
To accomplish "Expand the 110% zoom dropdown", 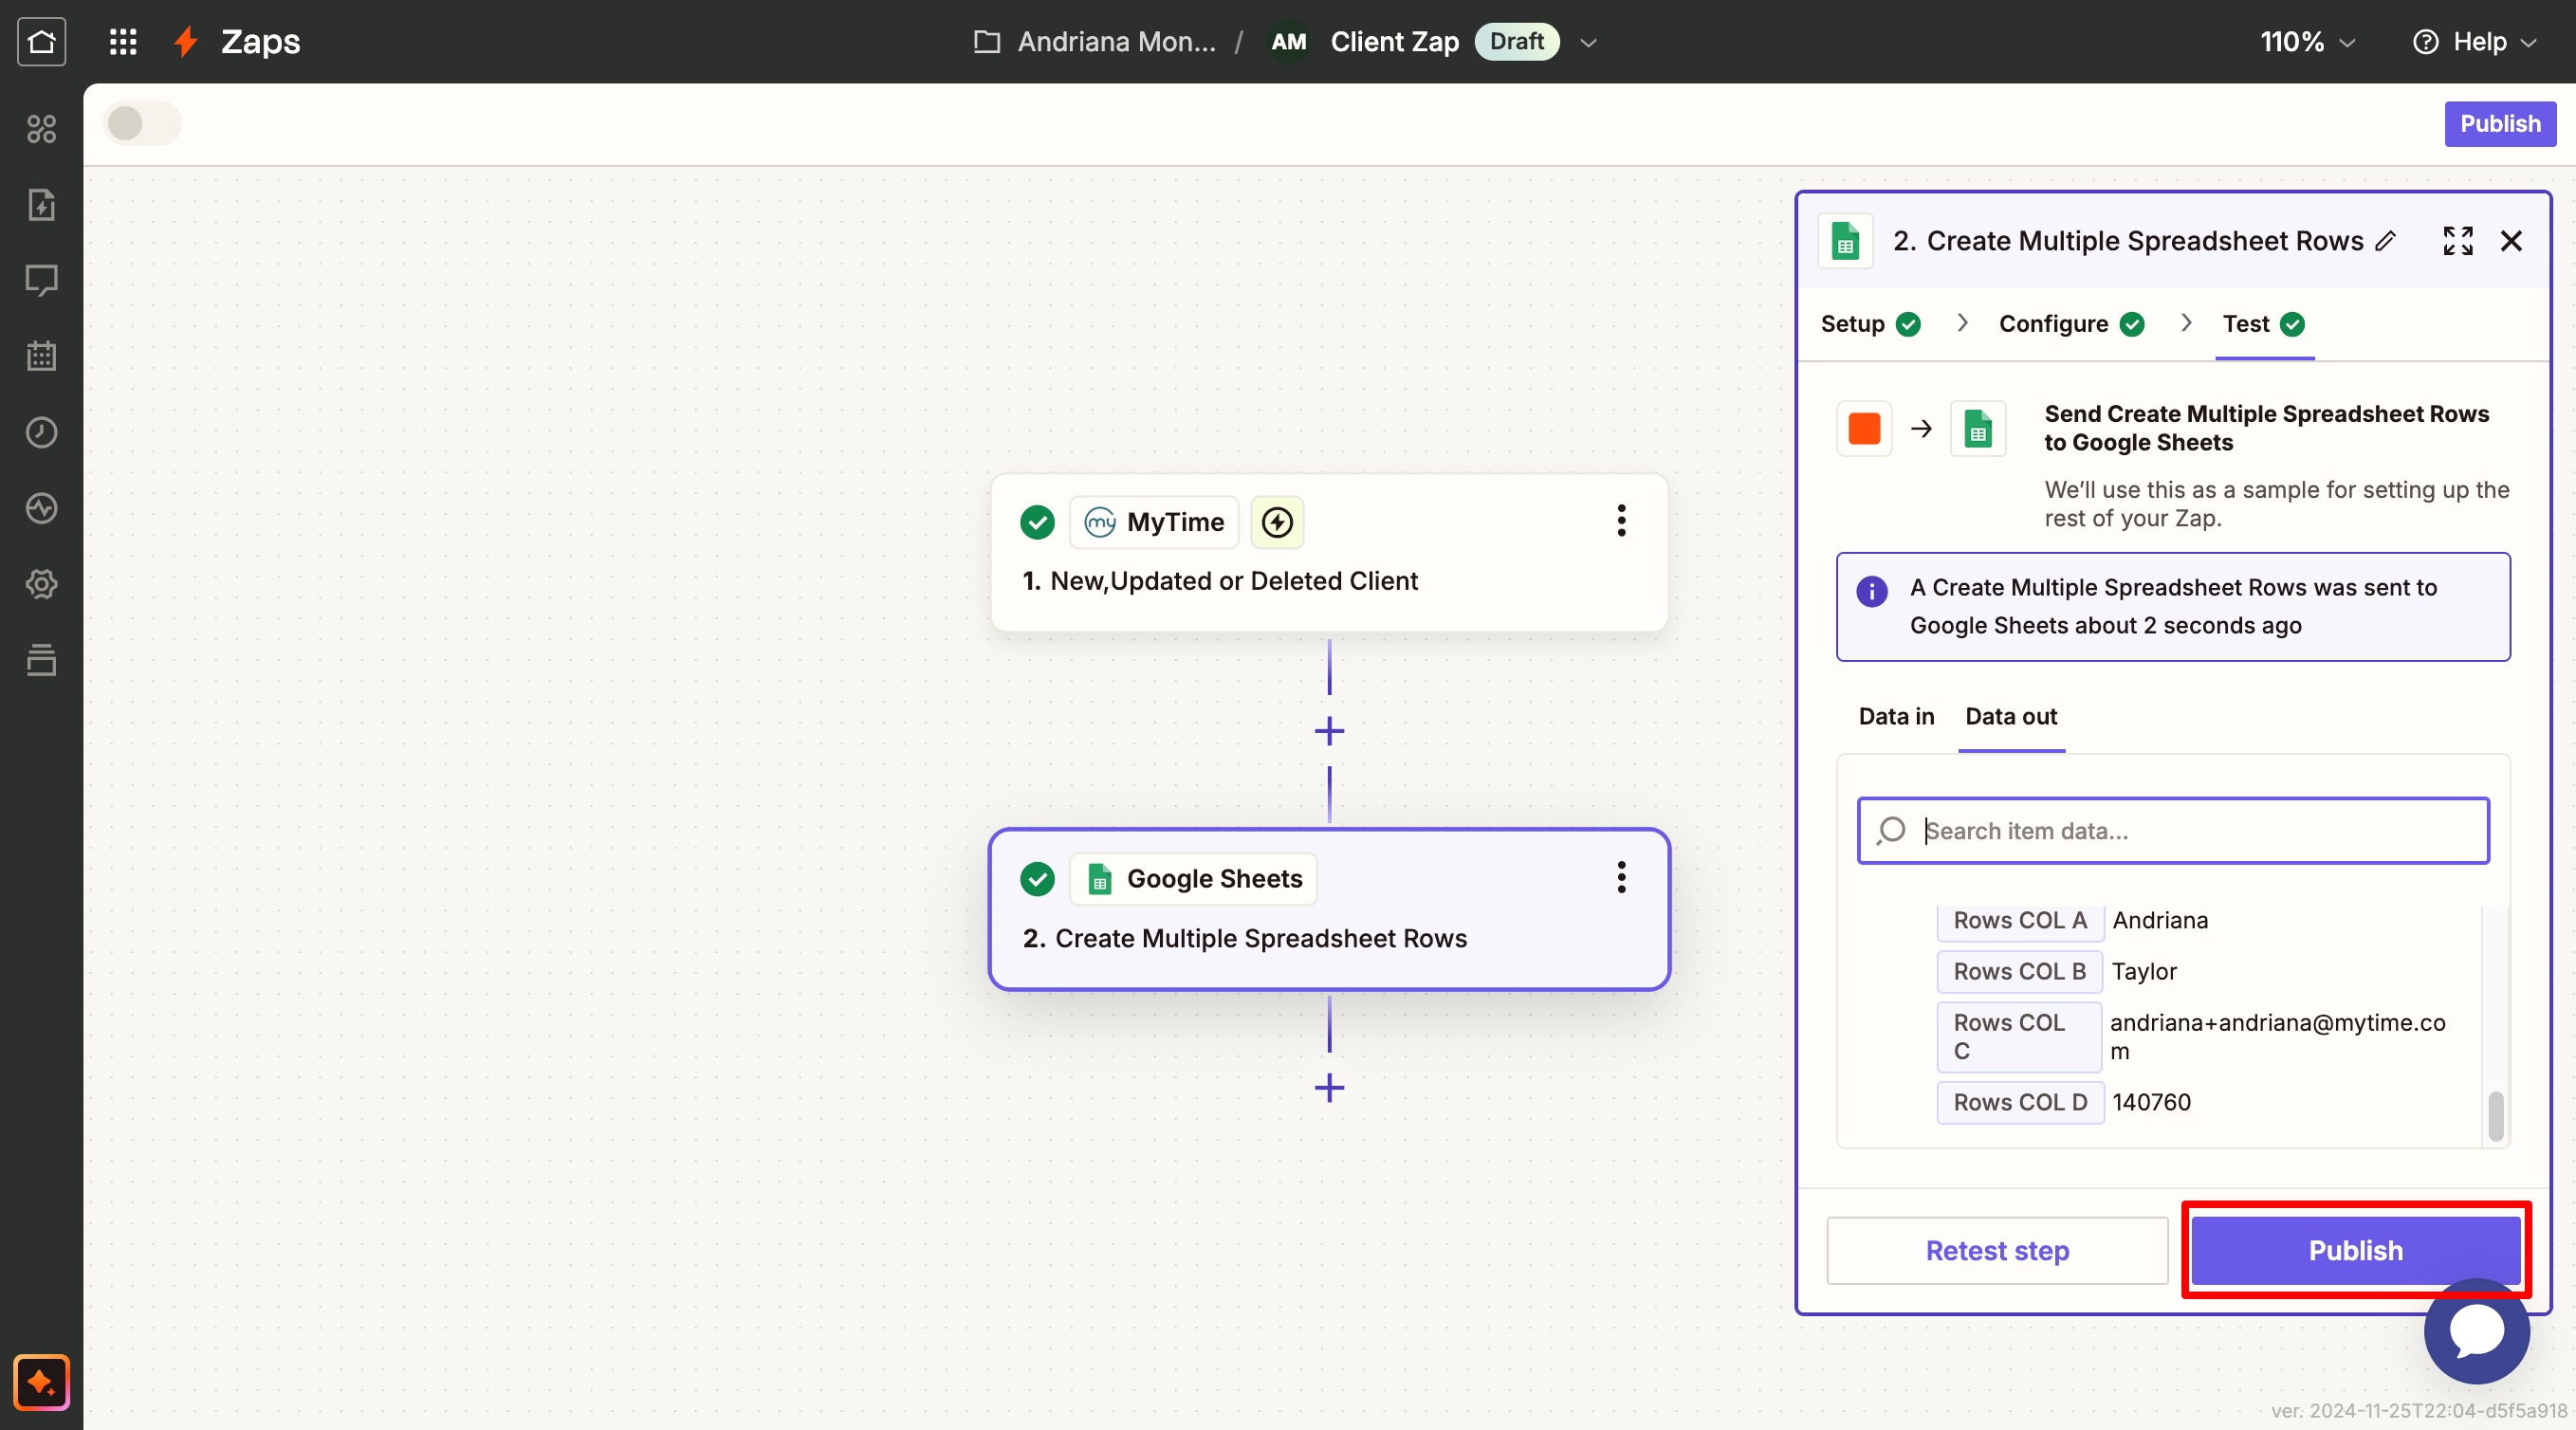I will [x=2308, y=41].
